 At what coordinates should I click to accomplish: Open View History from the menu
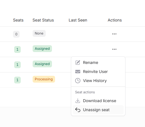tap(98, 81)
